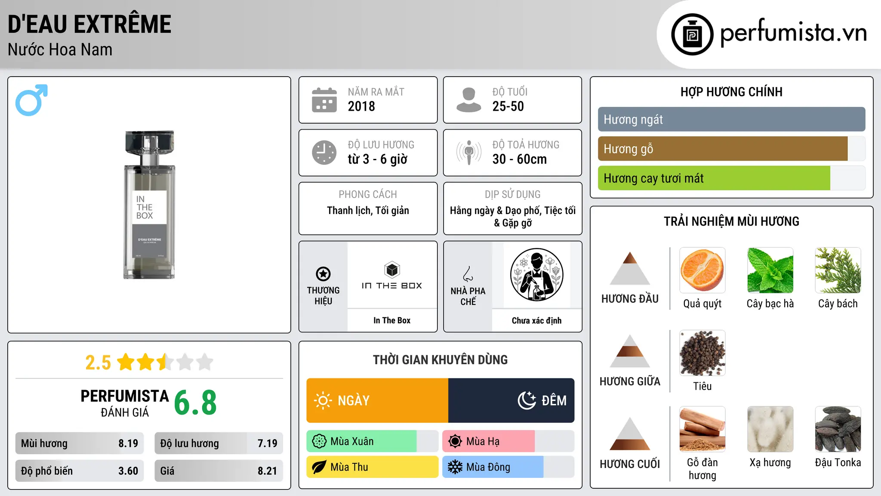Click the last gray rating star
The width and height of the screenshot is (881, 496).
coord(205,362)
